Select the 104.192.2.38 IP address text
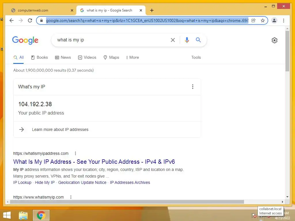The height and width of the screenshot is (221, 295). (x=35, y=104)
